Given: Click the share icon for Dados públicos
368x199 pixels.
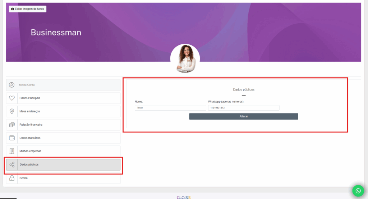Looking at the screenshot, I should point(12,165).
